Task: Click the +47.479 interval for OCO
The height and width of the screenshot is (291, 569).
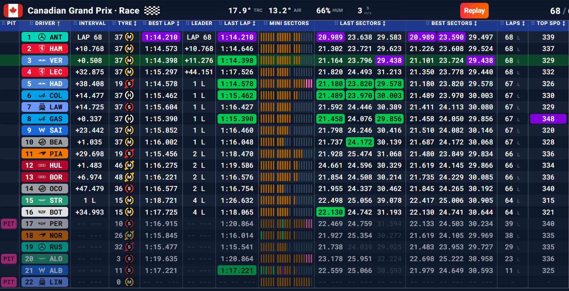Action: pos(90,189)
